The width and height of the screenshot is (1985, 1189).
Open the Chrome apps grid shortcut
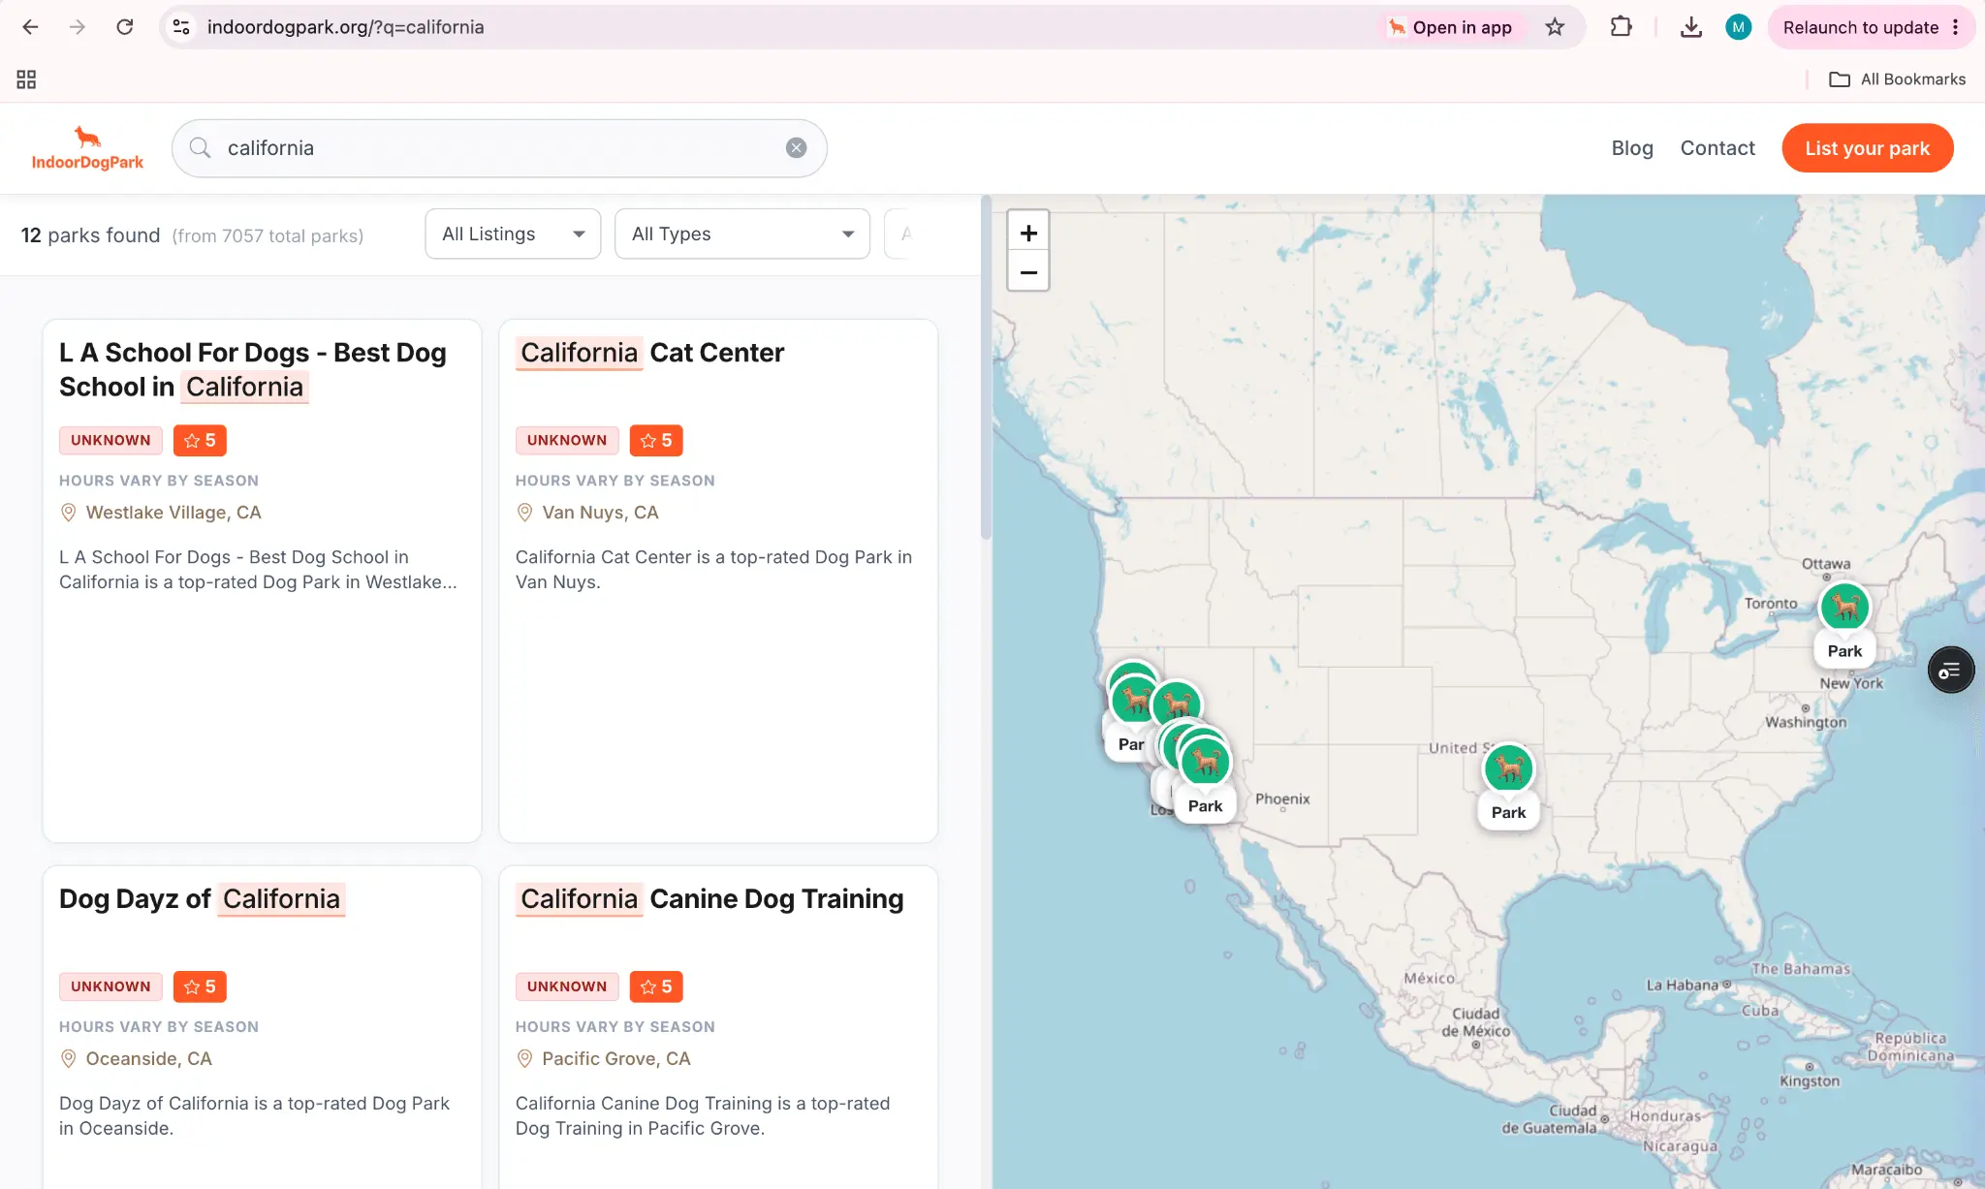click(x=26, y=79)
